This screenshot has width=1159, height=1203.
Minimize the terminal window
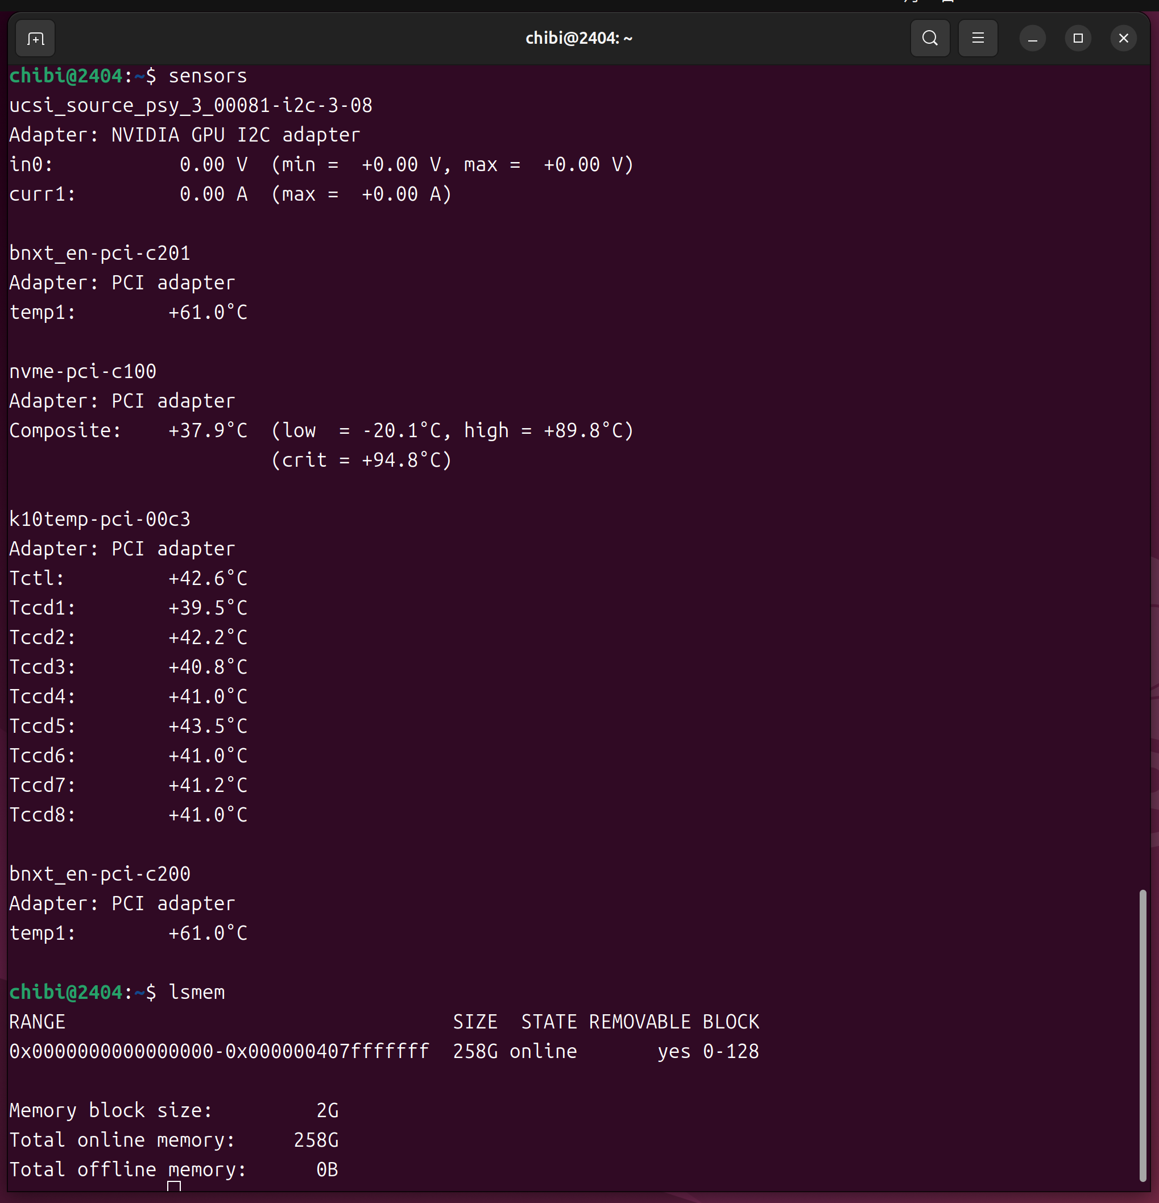coord(1032,39)
